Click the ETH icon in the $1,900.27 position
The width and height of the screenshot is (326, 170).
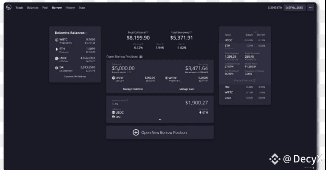200,112
